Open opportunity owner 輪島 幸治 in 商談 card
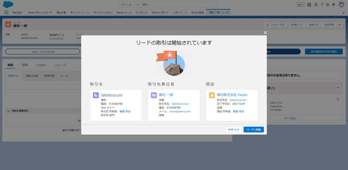 point(238,111)
